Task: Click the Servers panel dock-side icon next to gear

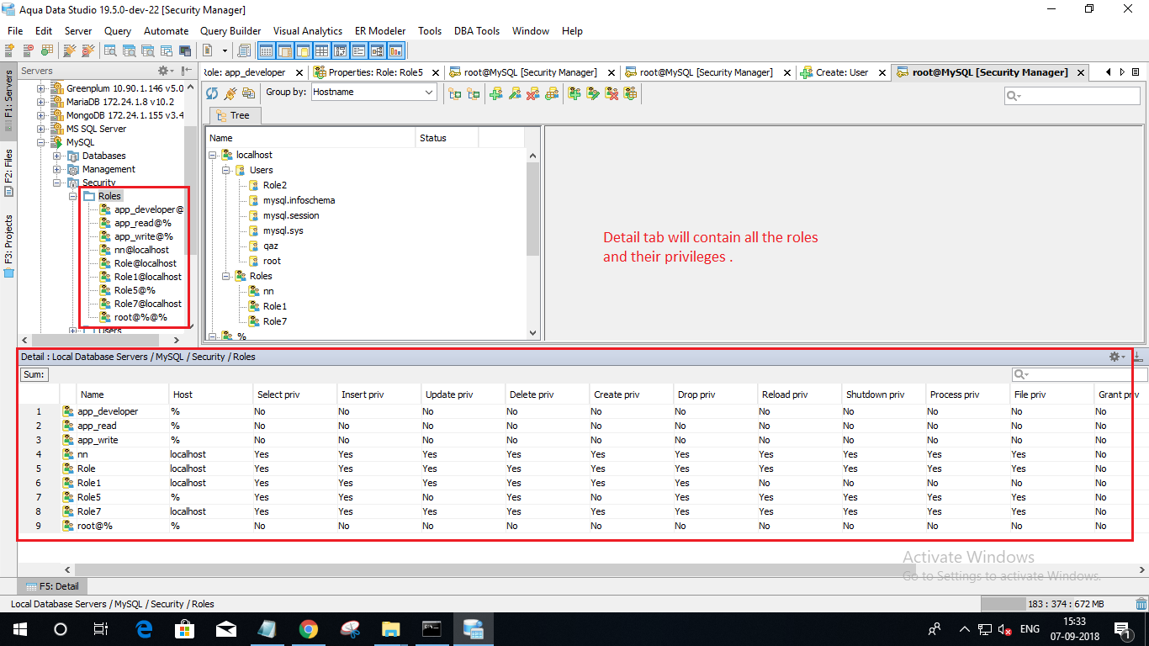Action: tap(187, 71)
